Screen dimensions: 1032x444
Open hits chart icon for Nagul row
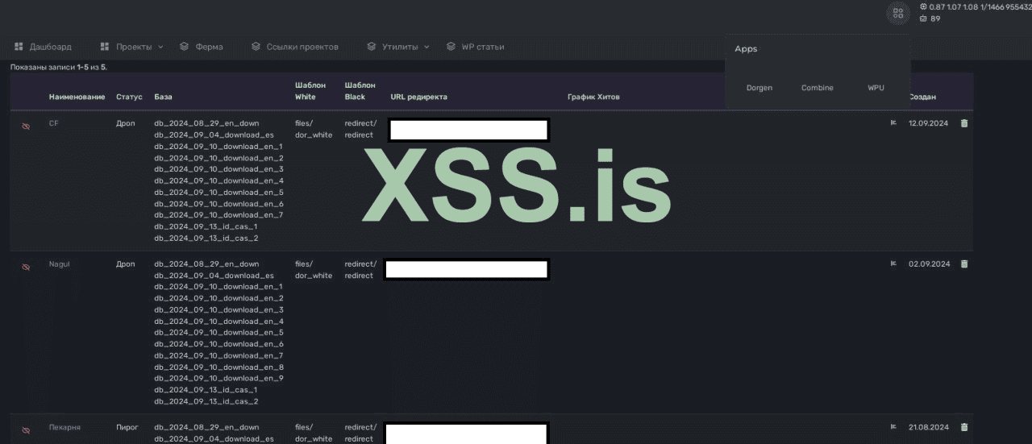[x=893, y=263]
